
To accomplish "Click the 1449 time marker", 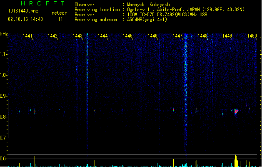I will click(x=227, y=36).
